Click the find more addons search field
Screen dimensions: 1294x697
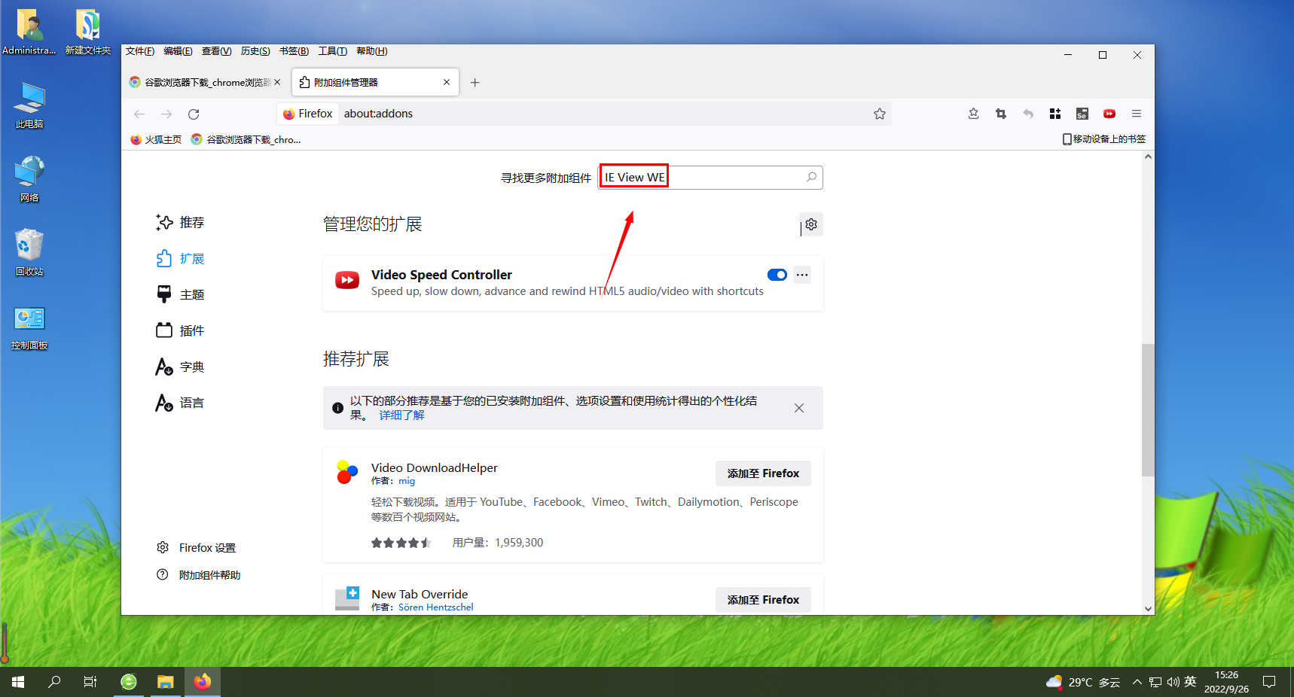click(x=710, y=178)
